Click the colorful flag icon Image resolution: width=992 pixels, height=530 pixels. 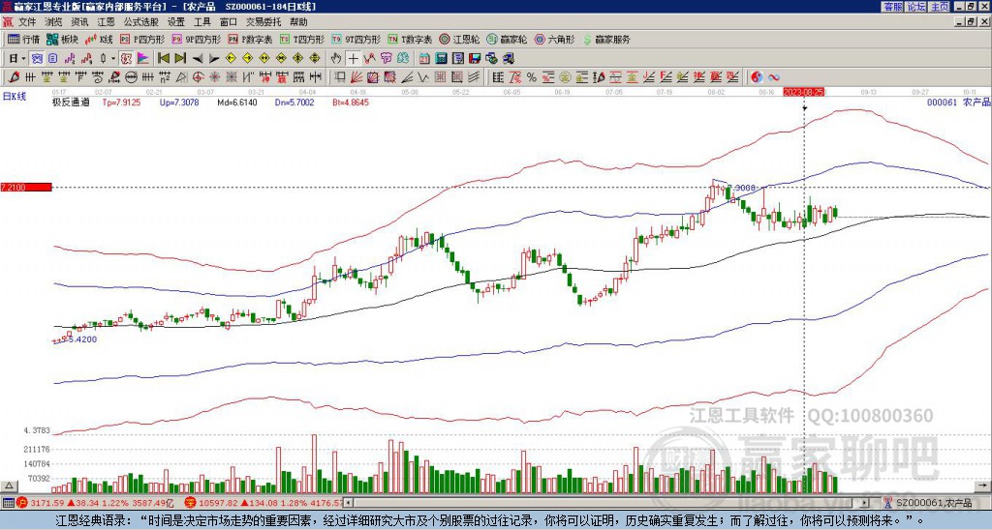pos(143,59)
